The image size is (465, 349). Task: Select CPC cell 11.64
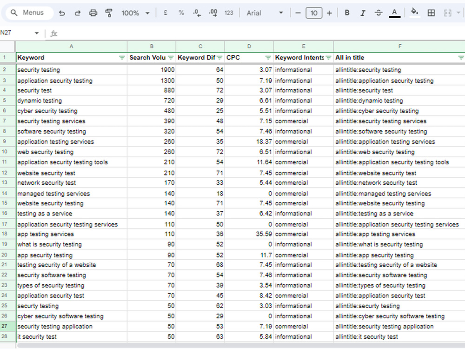point(249,162)
